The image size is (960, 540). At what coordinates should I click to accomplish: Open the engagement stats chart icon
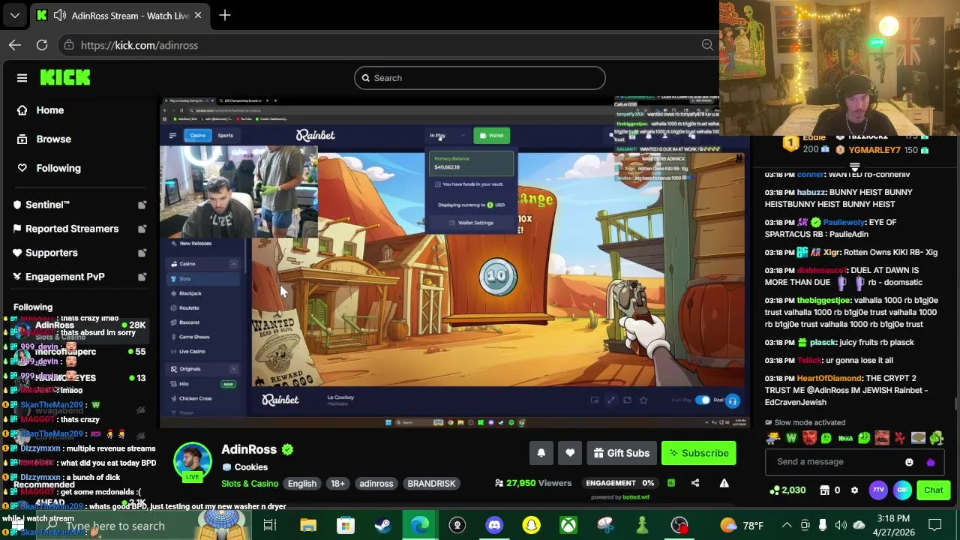pyautogui.click(x=671, y=483)
